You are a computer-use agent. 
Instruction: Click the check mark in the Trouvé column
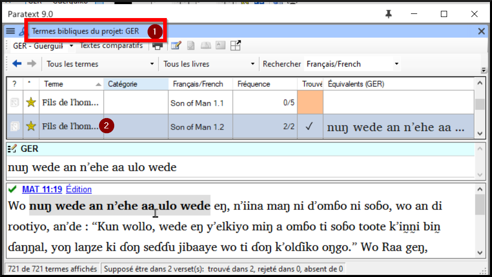[x=309, y=126]
